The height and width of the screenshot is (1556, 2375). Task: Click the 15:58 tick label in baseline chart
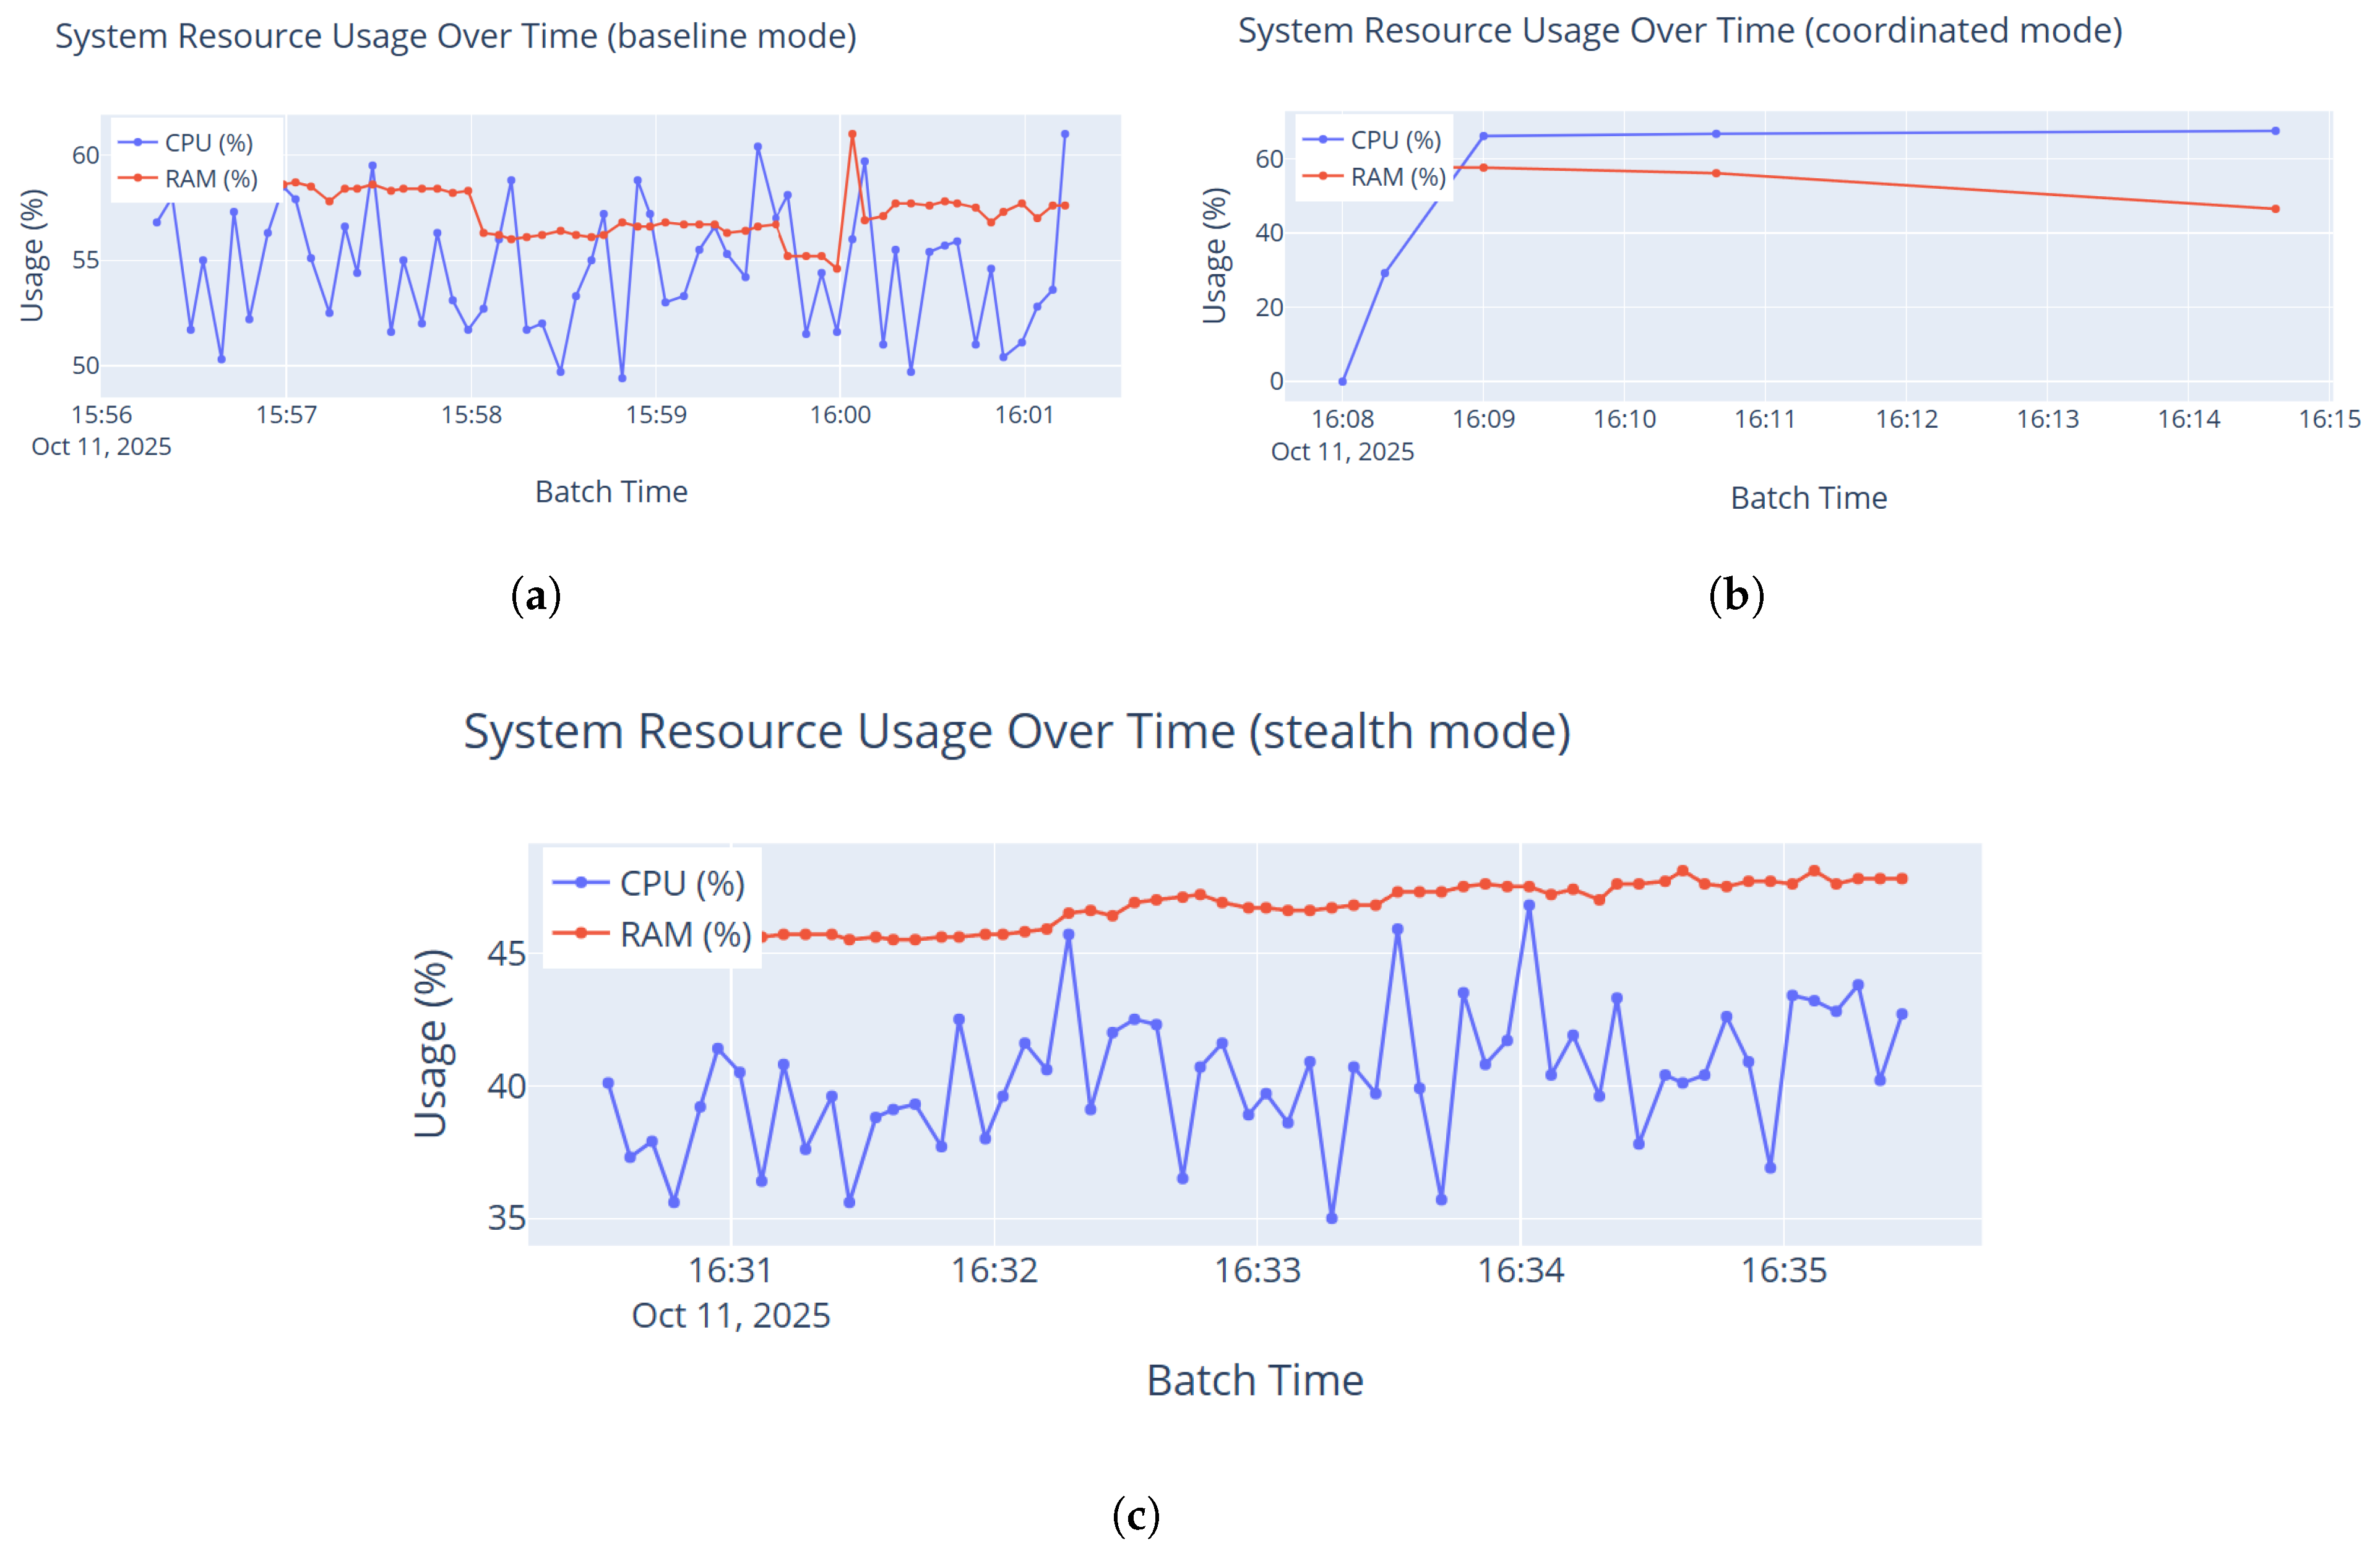pyautogui.click(x=471, y=414)
